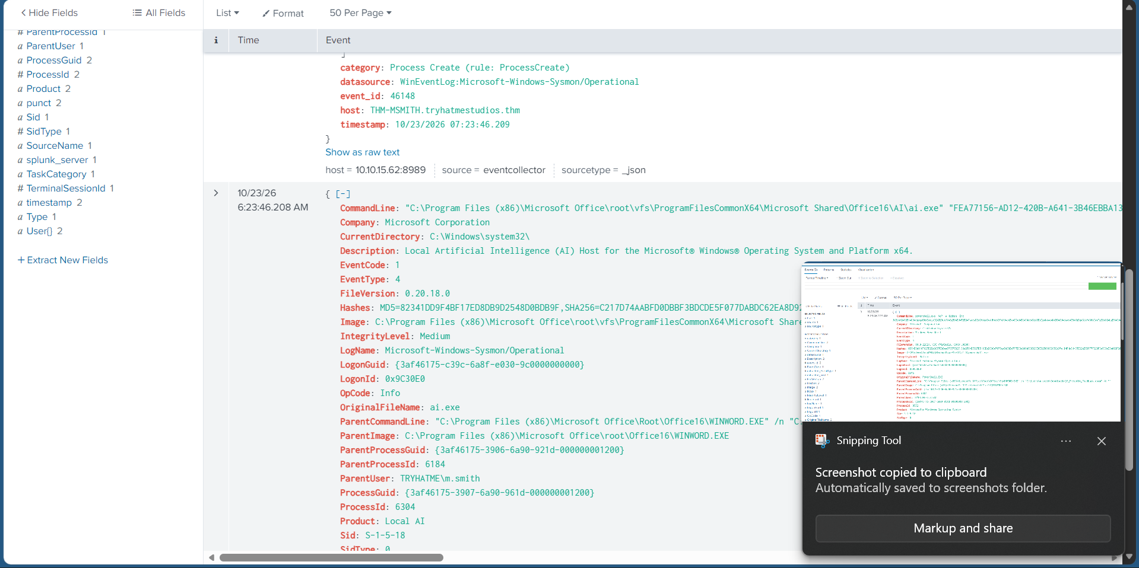The image size is (1139, 568).
Task: Open the All Fields list
Action: click(158, 12)
